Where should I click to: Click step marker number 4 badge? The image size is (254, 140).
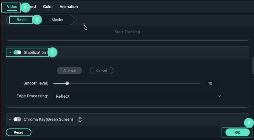(249, 123)
